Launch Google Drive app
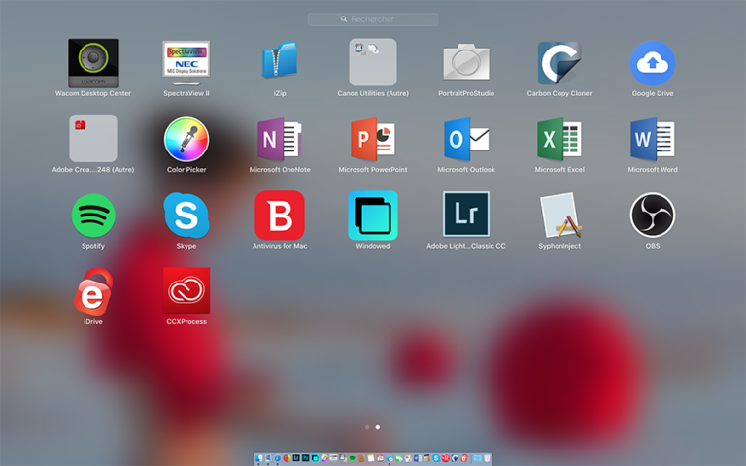 point(653,63)
